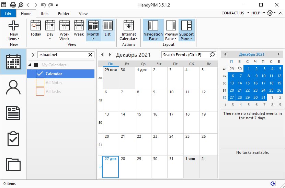Viewport: 285px width, 188px height.
Task: Open Tasks clipboard icon in sidebar
Action: point(13,138)
